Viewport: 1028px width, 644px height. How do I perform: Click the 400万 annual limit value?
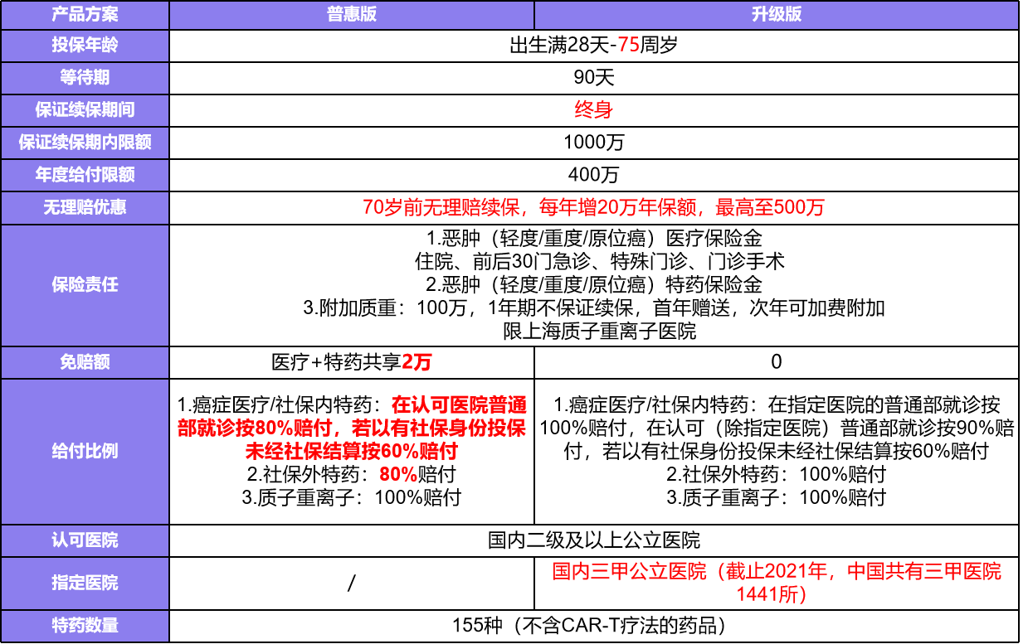(593, 175)
